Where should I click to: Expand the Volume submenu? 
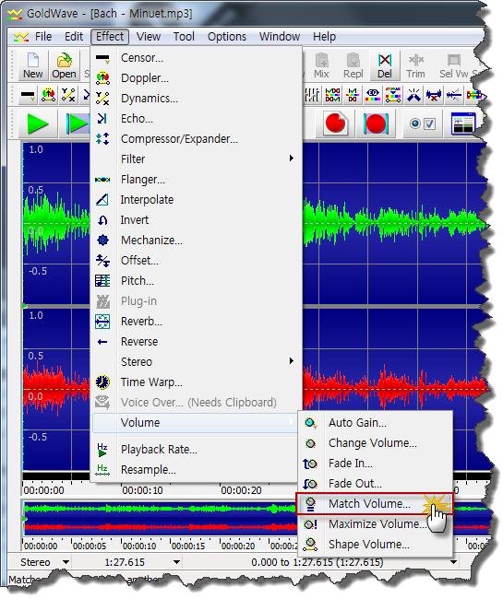[195, 423]
